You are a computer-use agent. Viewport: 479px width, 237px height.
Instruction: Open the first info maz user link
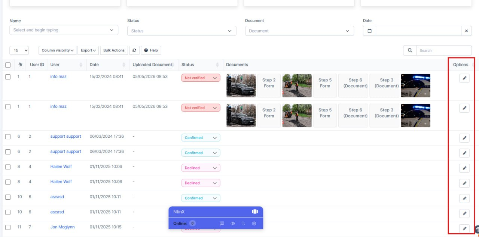click(58, 77)
